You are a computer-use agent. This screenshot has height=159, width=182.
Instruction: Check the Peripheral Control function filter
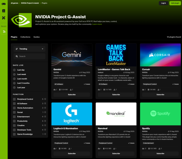pos(14,99)
